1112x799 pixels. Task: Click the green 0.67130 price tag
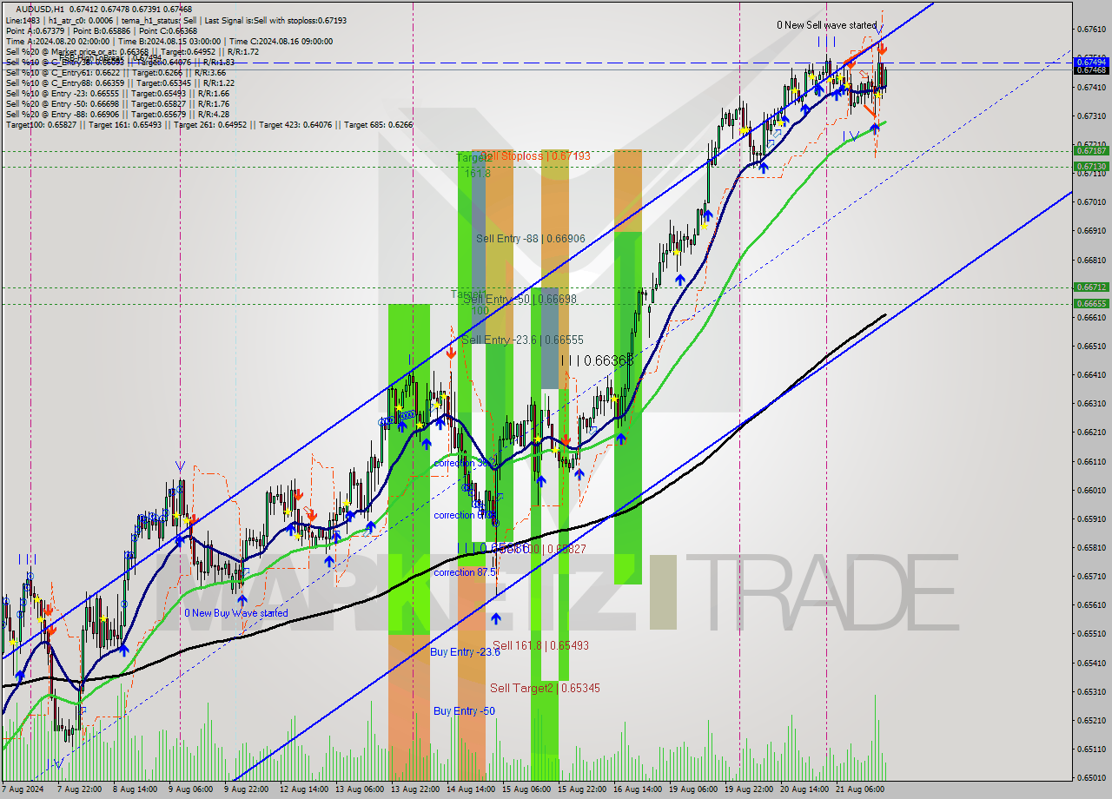point(1091,166)
